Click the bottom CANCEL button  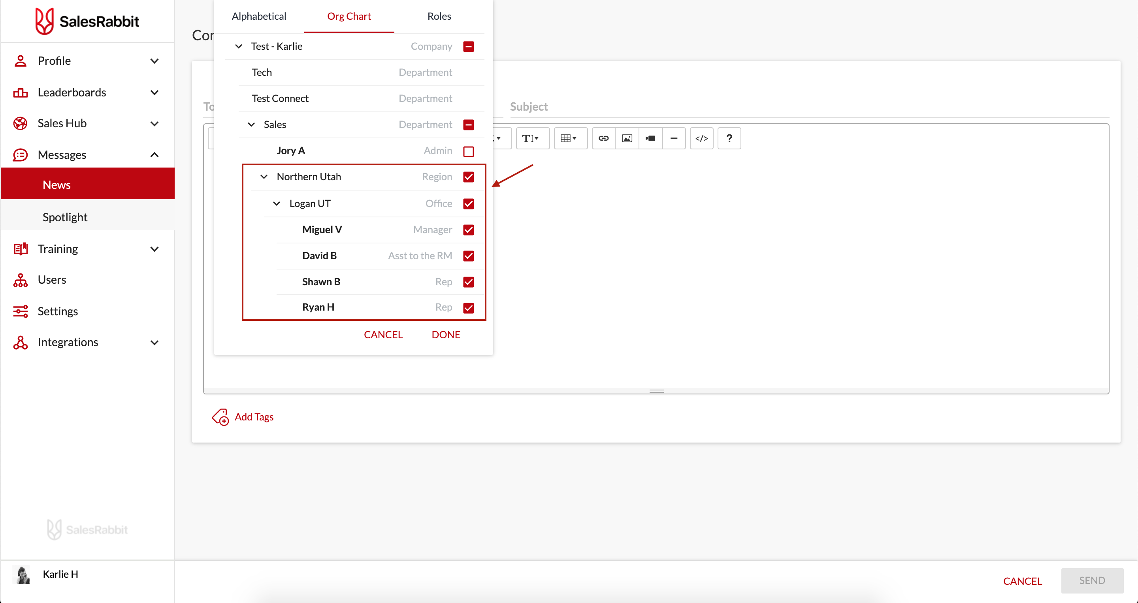pos(1022,581)
